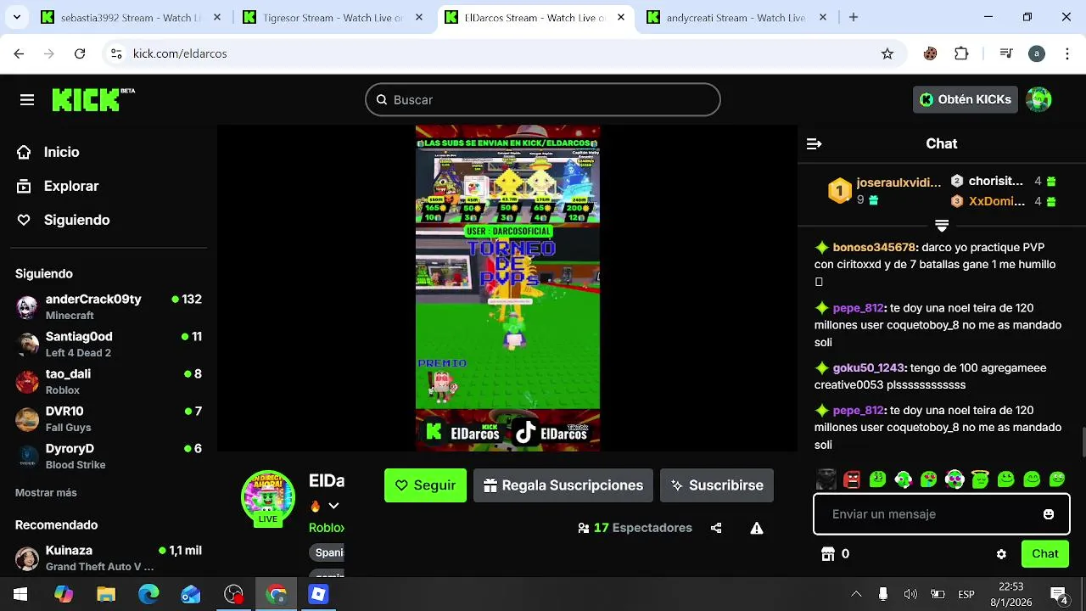
Task: Open the Roblox category link
Action: coord(326,528)
